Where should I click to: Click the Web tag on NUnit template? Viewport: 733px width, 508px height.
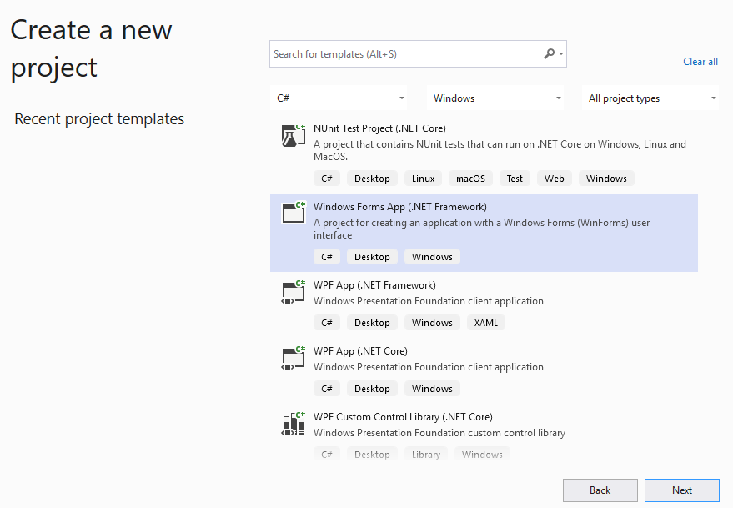point(555,179)
